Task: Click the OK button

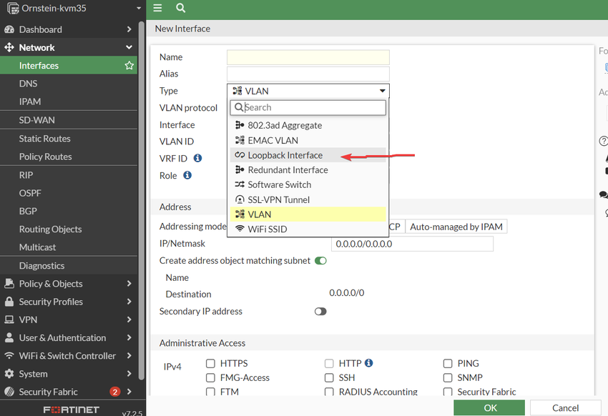Action: pyautogui.click(x=490, y=407)
